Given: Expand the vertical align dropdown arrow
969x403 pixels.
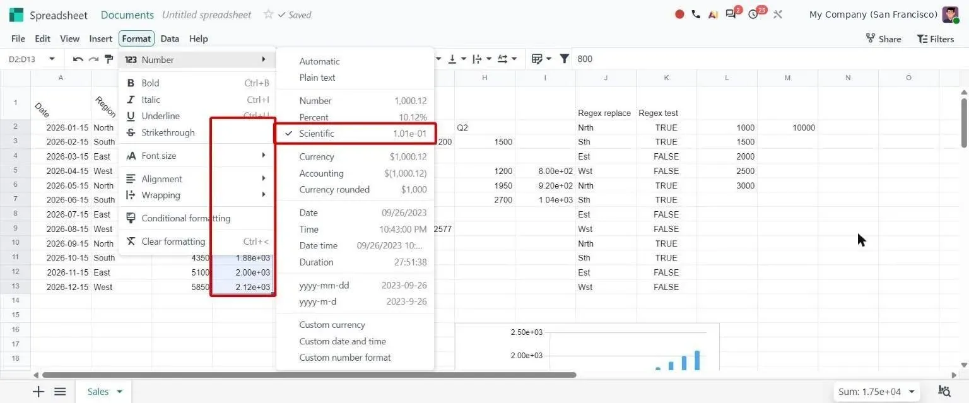Looking at the screenshot, I should tap(464, 59).
